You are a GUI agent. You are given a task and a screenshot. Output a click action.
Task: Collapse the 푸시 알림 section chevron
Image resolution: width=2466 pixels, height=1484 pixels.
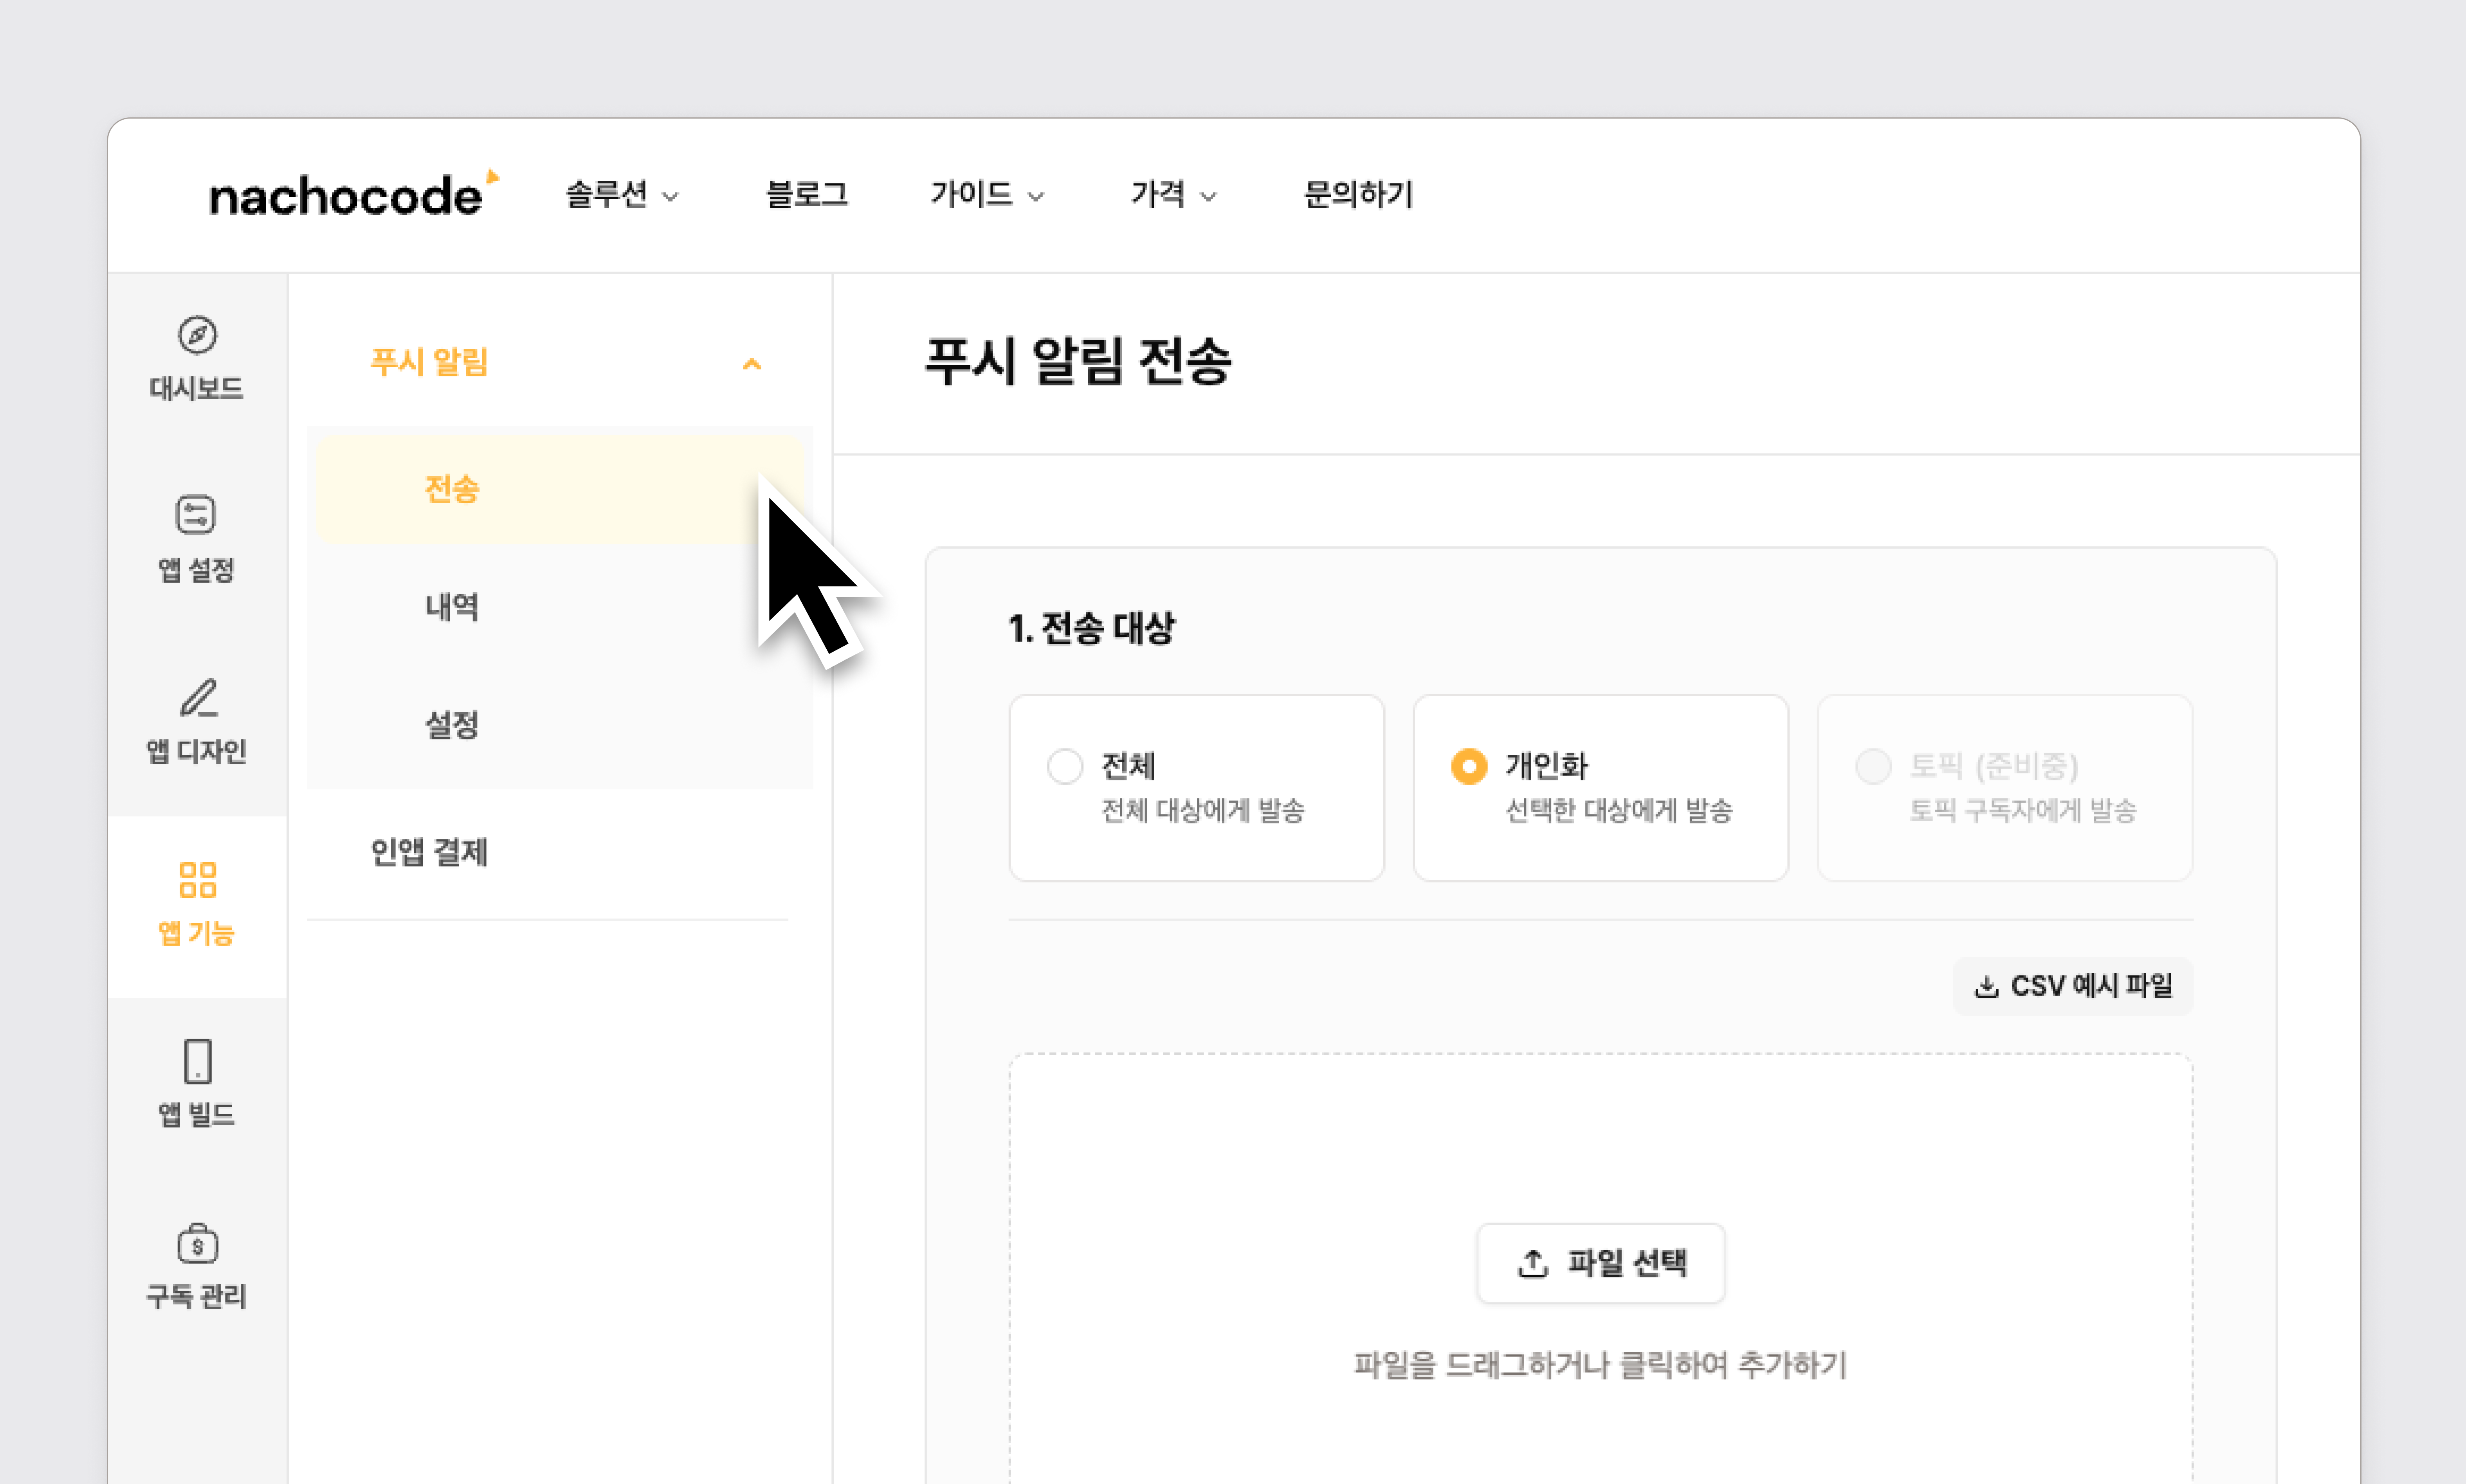click(x=752, y=364)
